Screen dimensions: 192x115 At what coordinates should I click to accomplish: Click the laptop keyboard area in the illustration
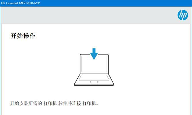(94, 78)
